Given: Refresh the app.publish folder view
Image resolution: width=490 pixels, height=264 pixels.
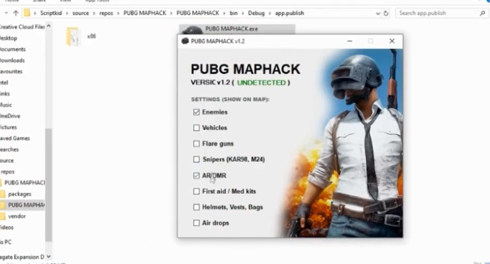Looking at the screenshot, I should [386, 13].
